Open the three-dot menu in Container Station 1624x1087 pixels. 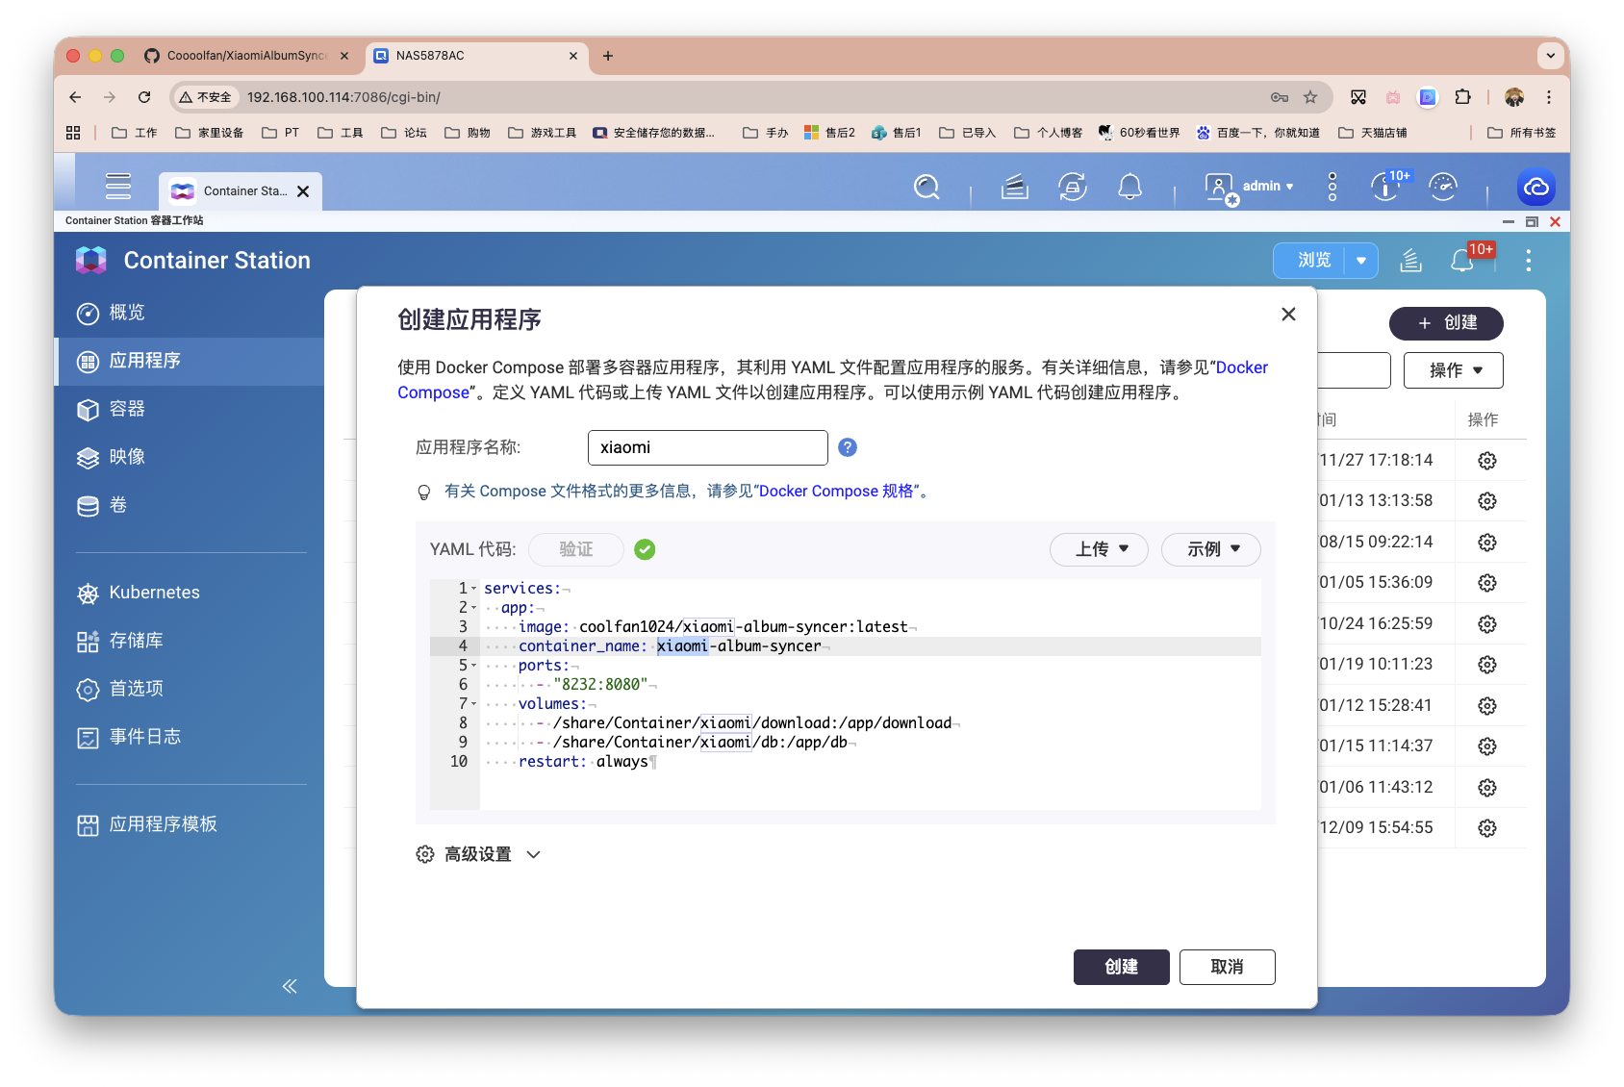[1527, 260]
